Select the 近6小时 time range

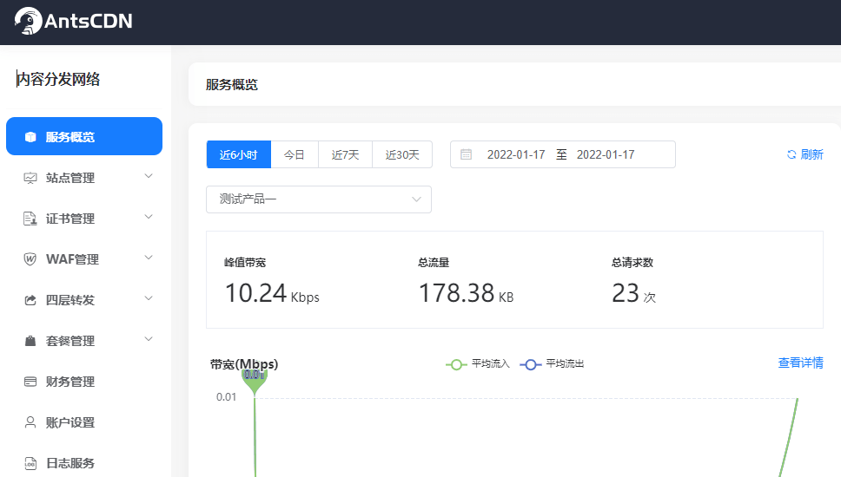(x=239, y=154)
